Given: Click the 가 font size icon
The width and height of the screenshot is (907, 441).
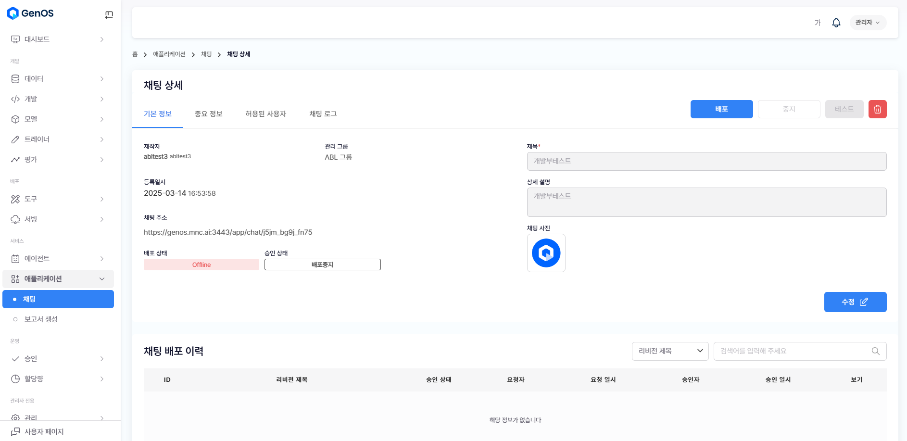Looking at the screenshot, I should pyautogui.click(x=817, y=23).
